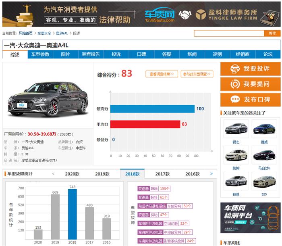The height and width of the screenshot is (246, 282).
Task: Click the top legal help banner ad
Action: point(141,14)
